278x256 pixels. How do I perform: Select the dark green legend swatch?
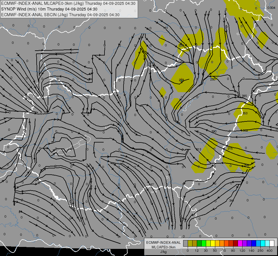pyautogui.click(x=199, y=243)
